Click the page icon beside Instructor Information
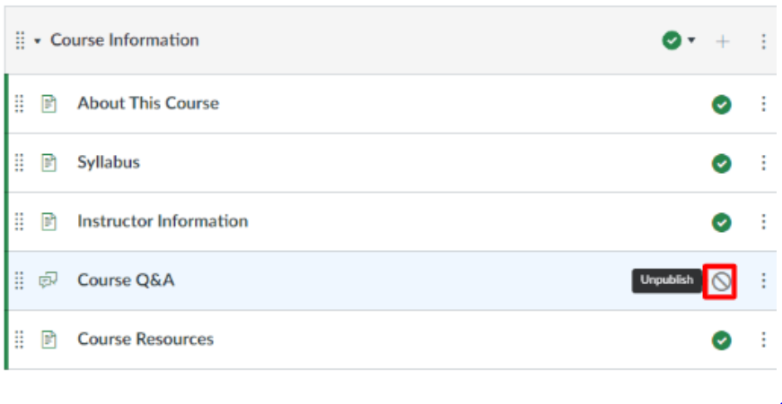The height and width of the screenshot is (404, 782). click(48, 221)
